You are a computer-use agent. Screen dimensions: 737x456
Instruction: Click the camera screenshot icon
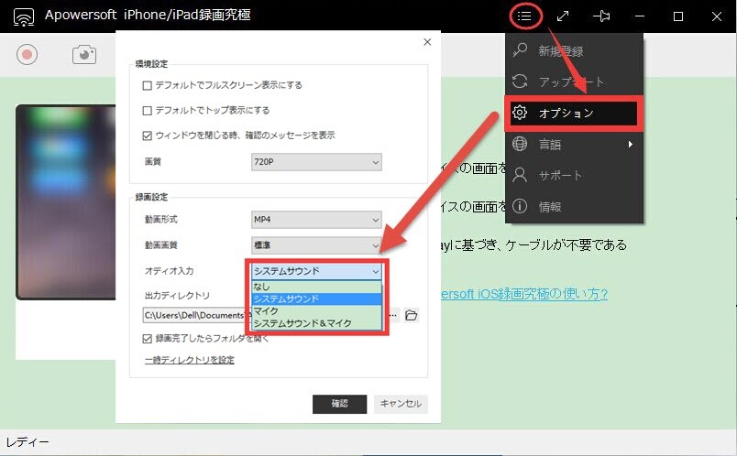[84, 55]
